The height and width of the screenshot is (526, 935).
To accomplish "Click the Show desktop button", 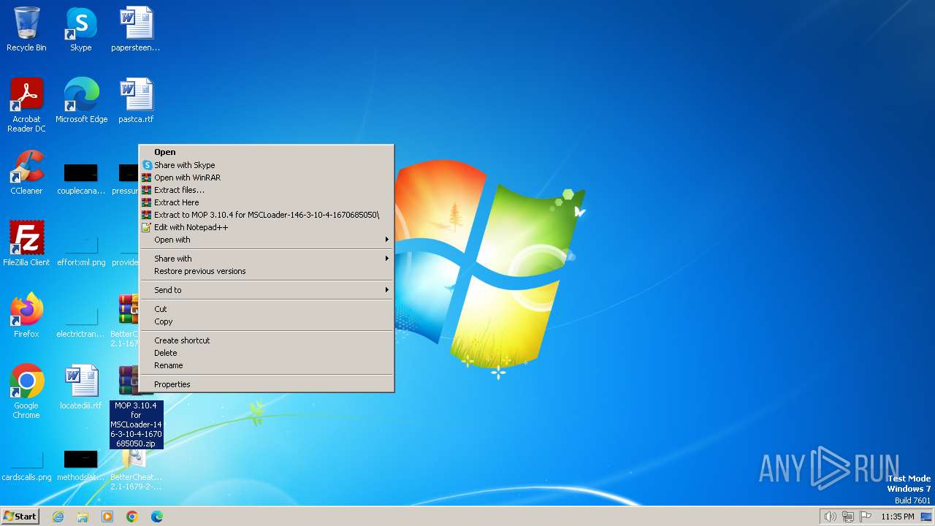I will (926, 517).
